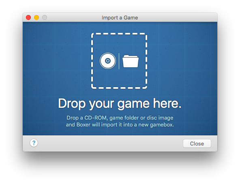Click the Close button
This screenshot has width=240, height=184.
[x=197, y=143]
